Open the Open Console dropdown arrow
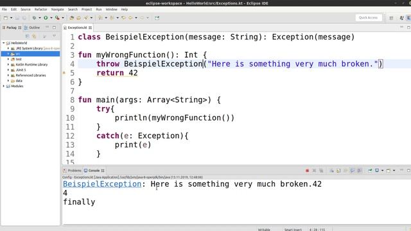 [394, 171]
